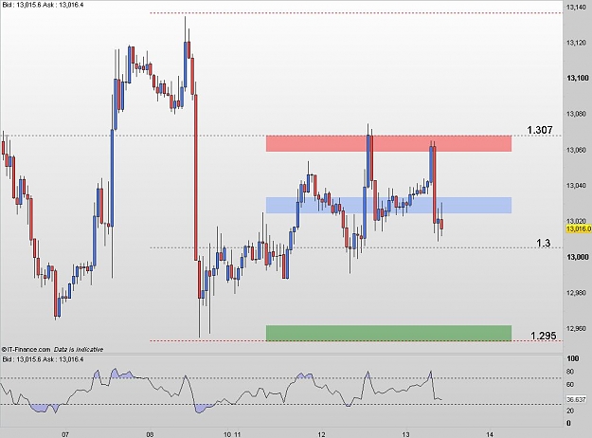592x438 pixels.
Task: Select the 1.307 level label
Action: coord(540,130)
